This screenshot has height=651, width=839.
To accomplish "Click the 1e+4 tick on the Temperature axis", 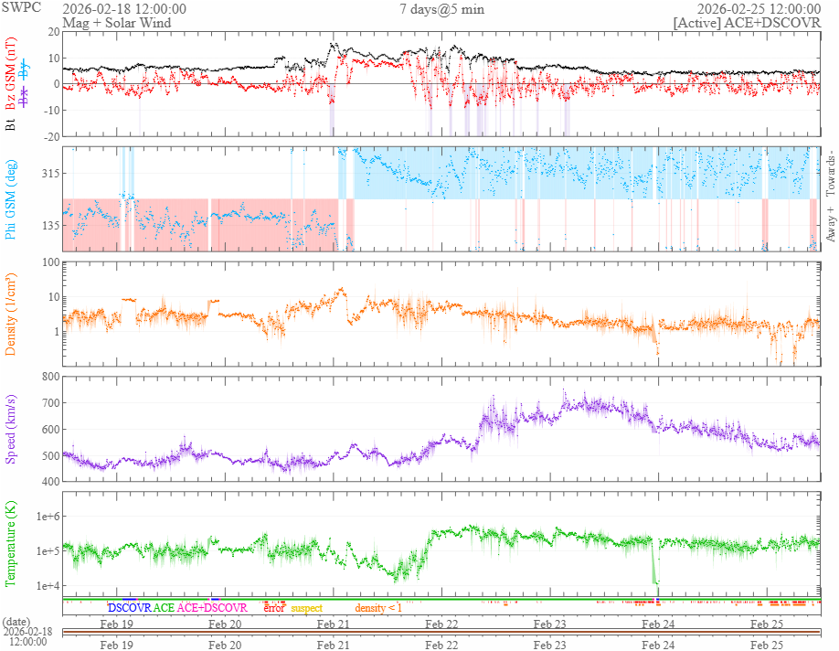I will coord(48,586).
